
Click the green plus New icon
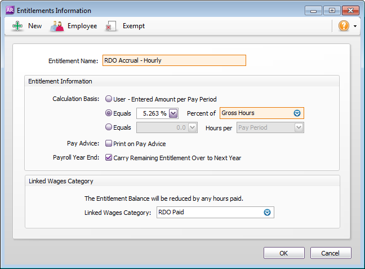point(17,26)
